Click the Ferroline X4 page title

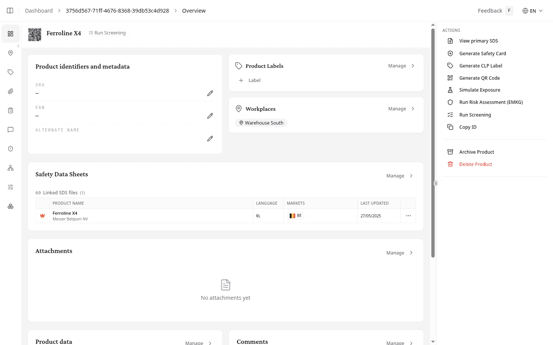point(64,33)
